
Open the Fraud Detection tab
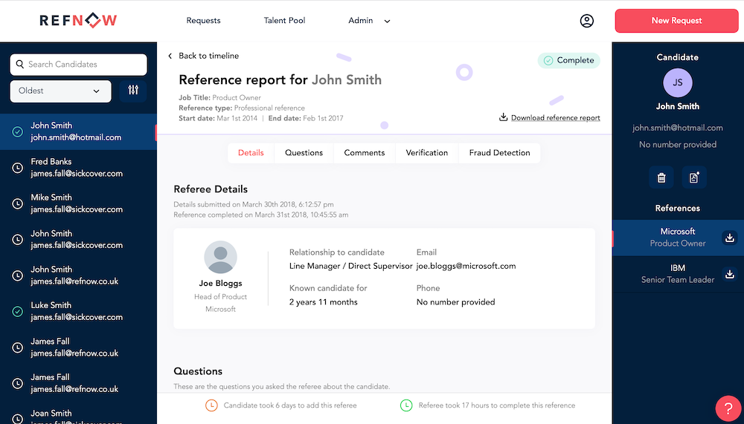(x=499, y=153)
